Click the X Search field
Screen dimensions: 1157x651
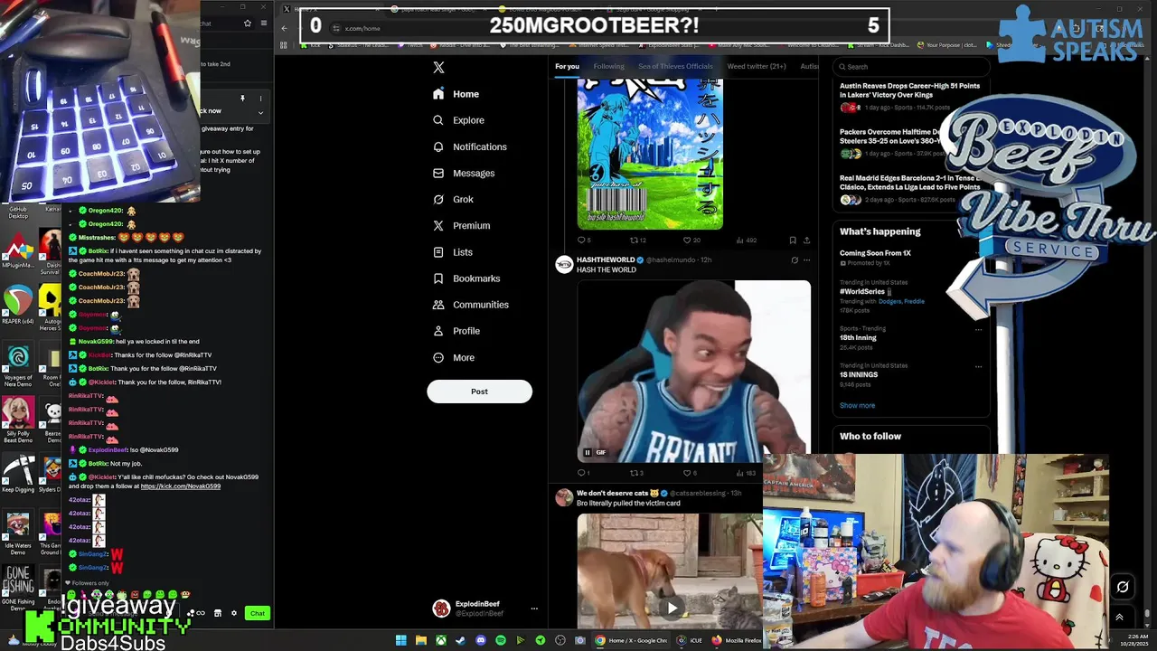911,66
